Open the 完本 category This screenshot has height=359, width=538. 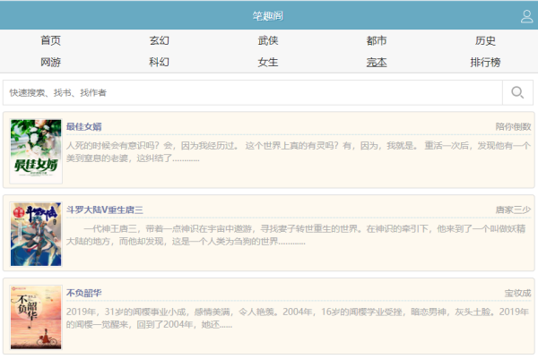(x=377, y=62)
